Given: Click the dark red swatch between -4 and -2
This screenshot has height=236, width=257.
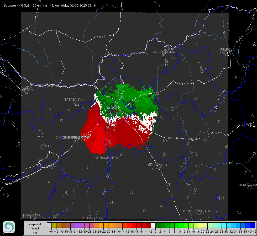Looking at the screenshot, I should [148, 225].
